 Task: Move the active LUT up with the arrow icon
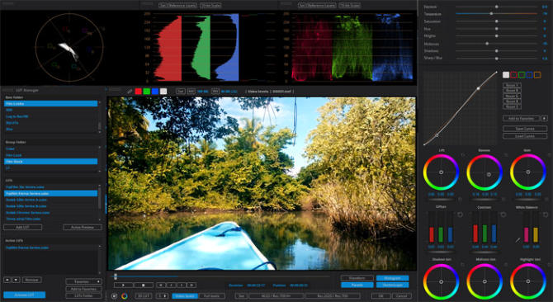(x=7, y=280)
